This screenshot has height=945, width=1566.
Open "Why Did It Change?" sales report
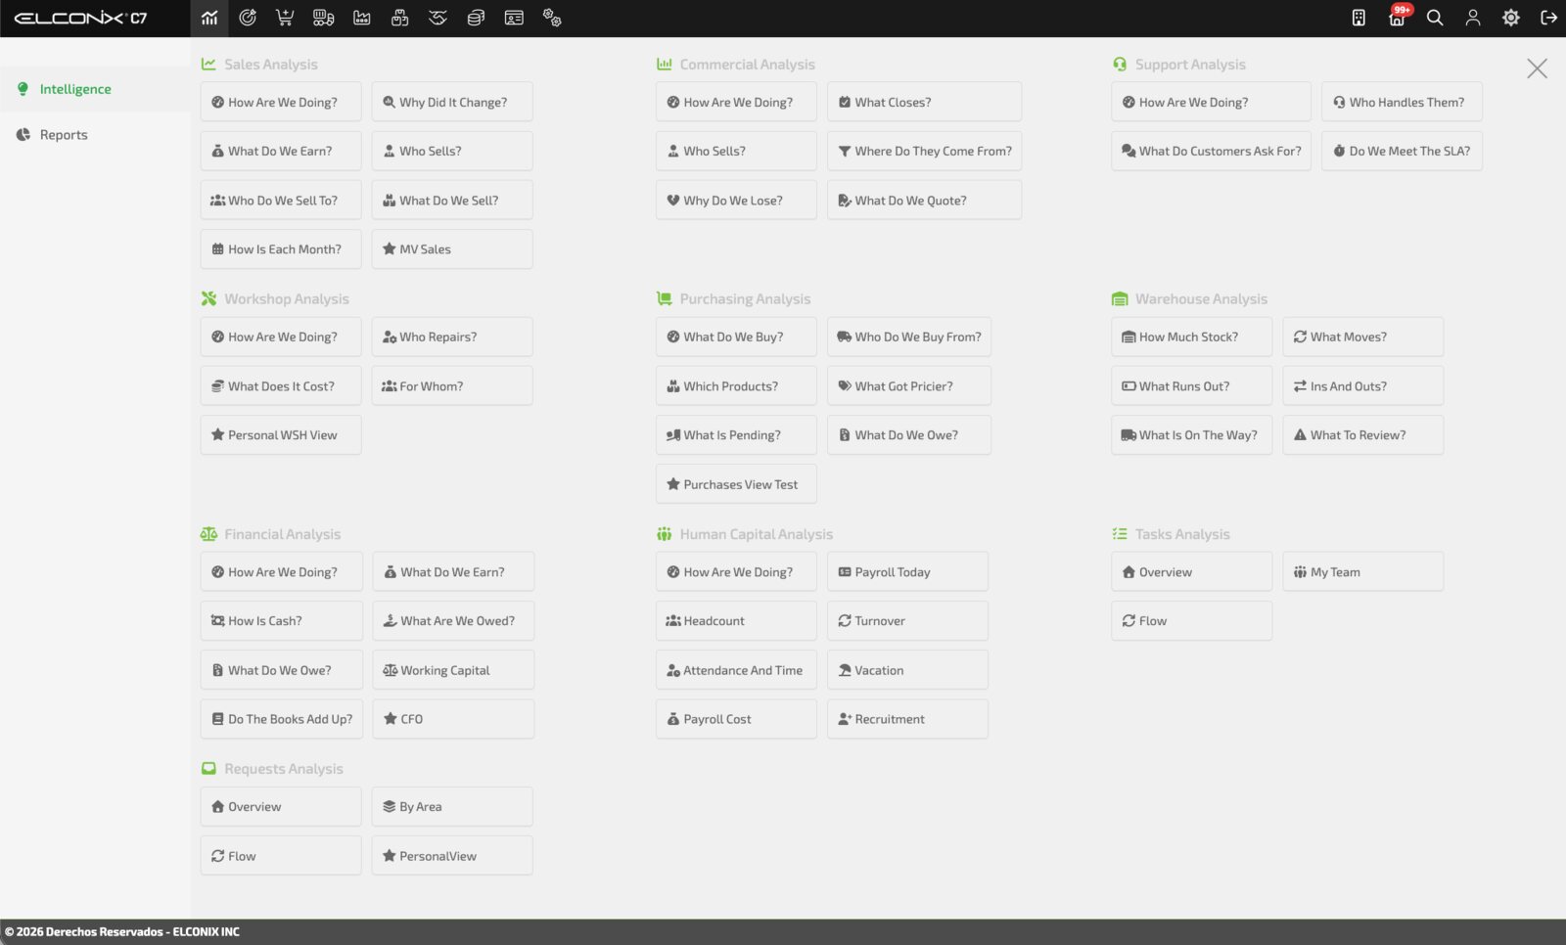(452, 102)
